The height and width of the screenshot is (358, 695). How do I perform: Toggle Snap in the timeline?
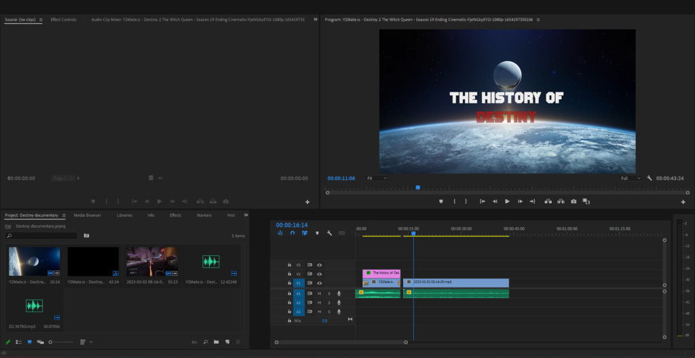coord(292,233)
